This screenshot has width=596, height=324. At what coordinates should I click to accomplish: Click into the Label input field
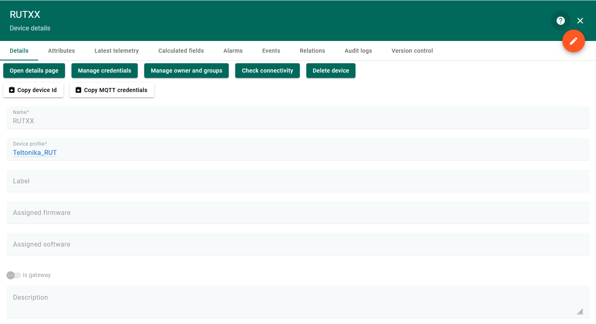coord(298,181)
